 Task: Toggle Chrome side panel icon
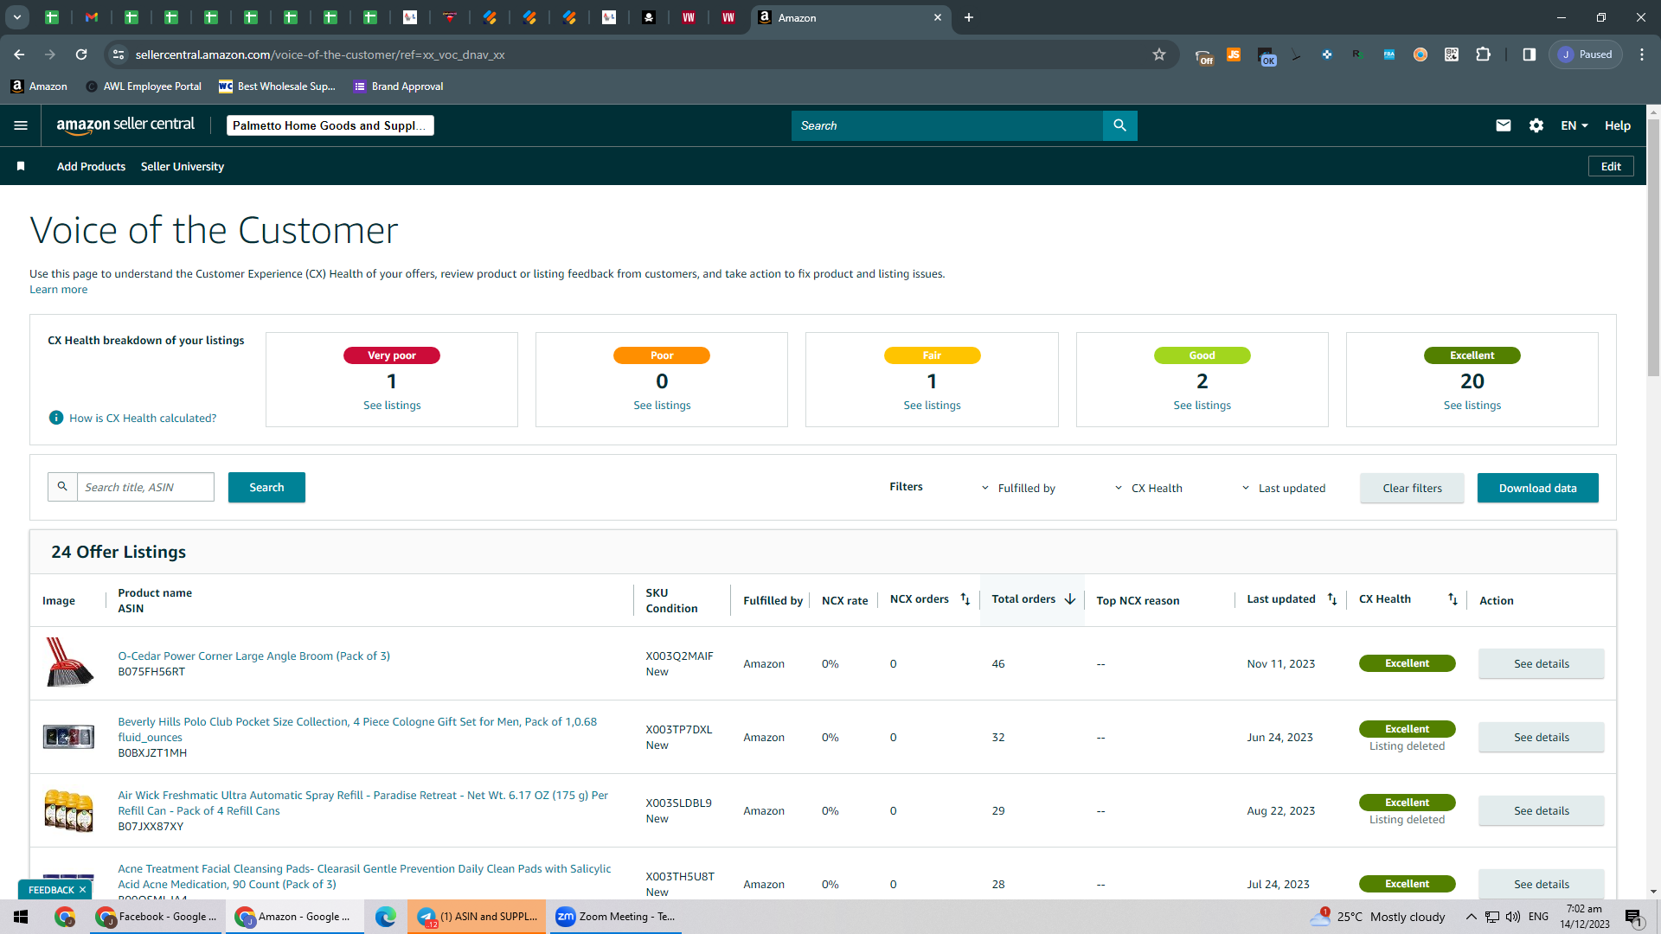(1530, 54)
